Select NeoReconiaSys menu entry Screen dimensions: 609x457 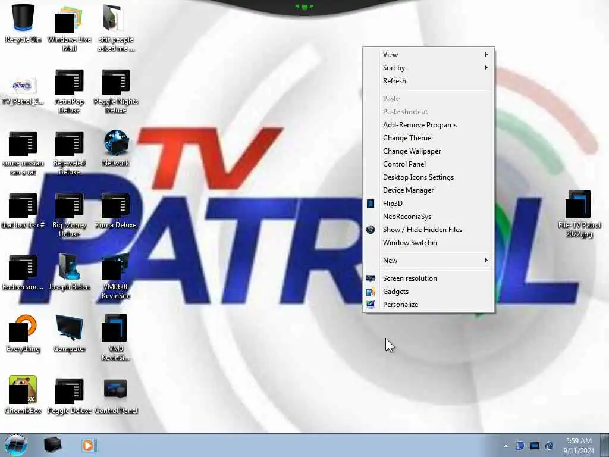(x=428, y=217)
